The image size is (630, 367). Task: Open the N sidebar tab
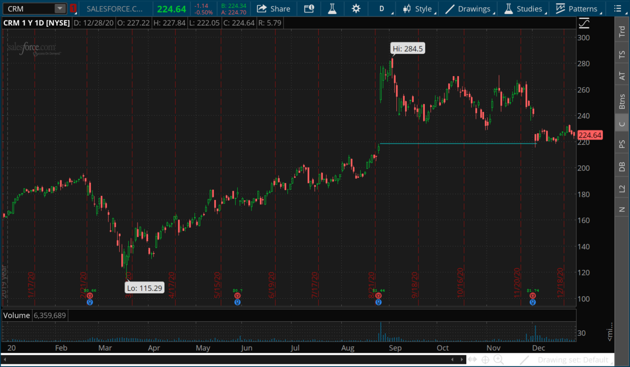(622, 209)
